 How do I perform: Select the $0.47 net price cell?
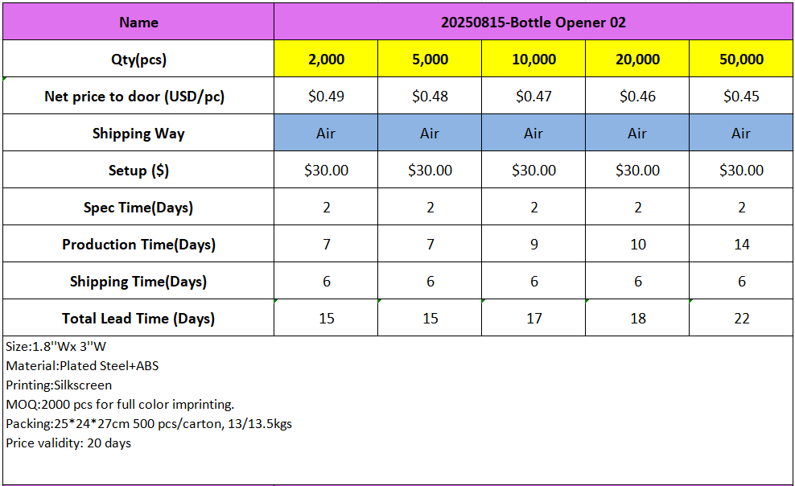coord(533,97)
